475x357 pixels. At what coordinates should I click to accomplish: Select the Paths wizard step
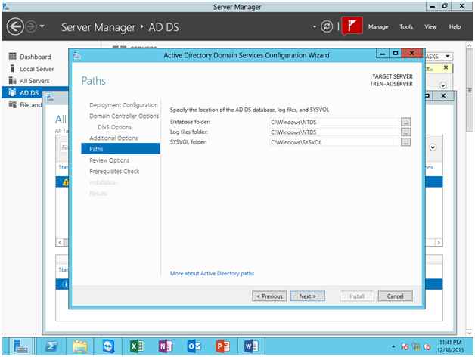pos(120,149)
